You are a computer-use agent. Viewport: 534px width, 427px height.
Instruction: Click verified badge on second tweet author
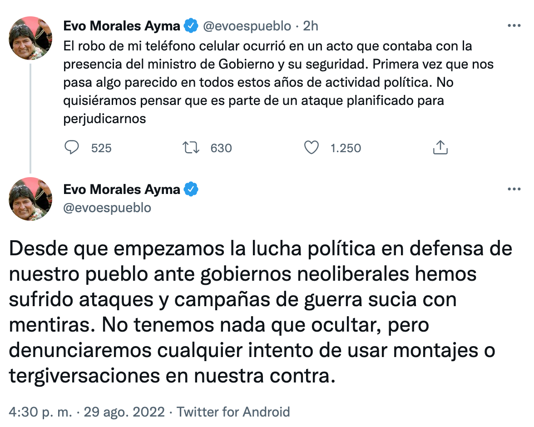coord(190,189)
